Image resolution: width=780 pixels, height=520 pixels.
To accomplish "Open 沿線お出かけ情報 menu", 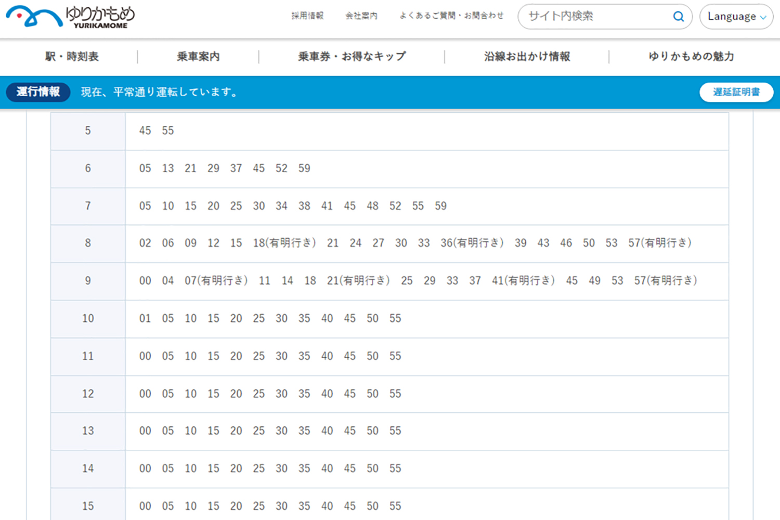I will (527, 57).
